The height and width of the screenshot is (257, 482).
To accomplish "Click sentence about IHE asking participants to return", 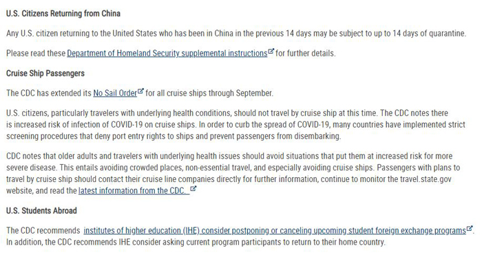I will click(196, 243).
